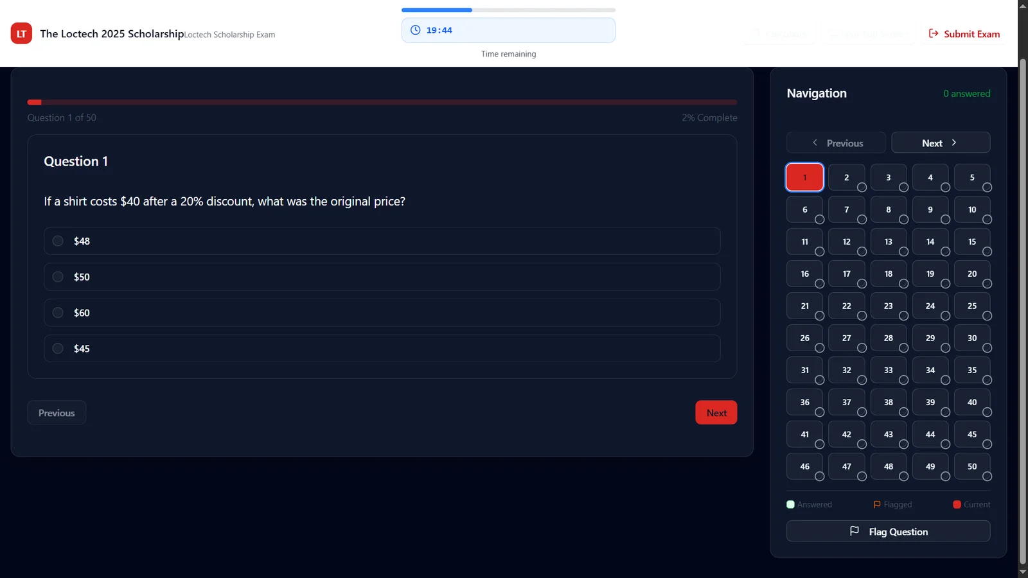
Task: Go to question 17
Action: (846, 274)
